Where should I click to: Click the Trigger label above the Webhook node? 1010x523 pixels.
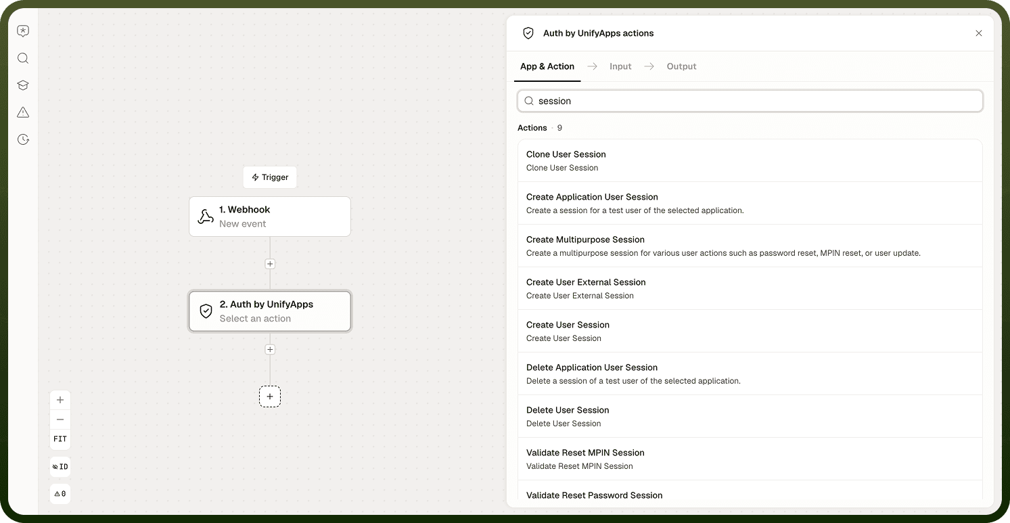[x=270, y=177]
